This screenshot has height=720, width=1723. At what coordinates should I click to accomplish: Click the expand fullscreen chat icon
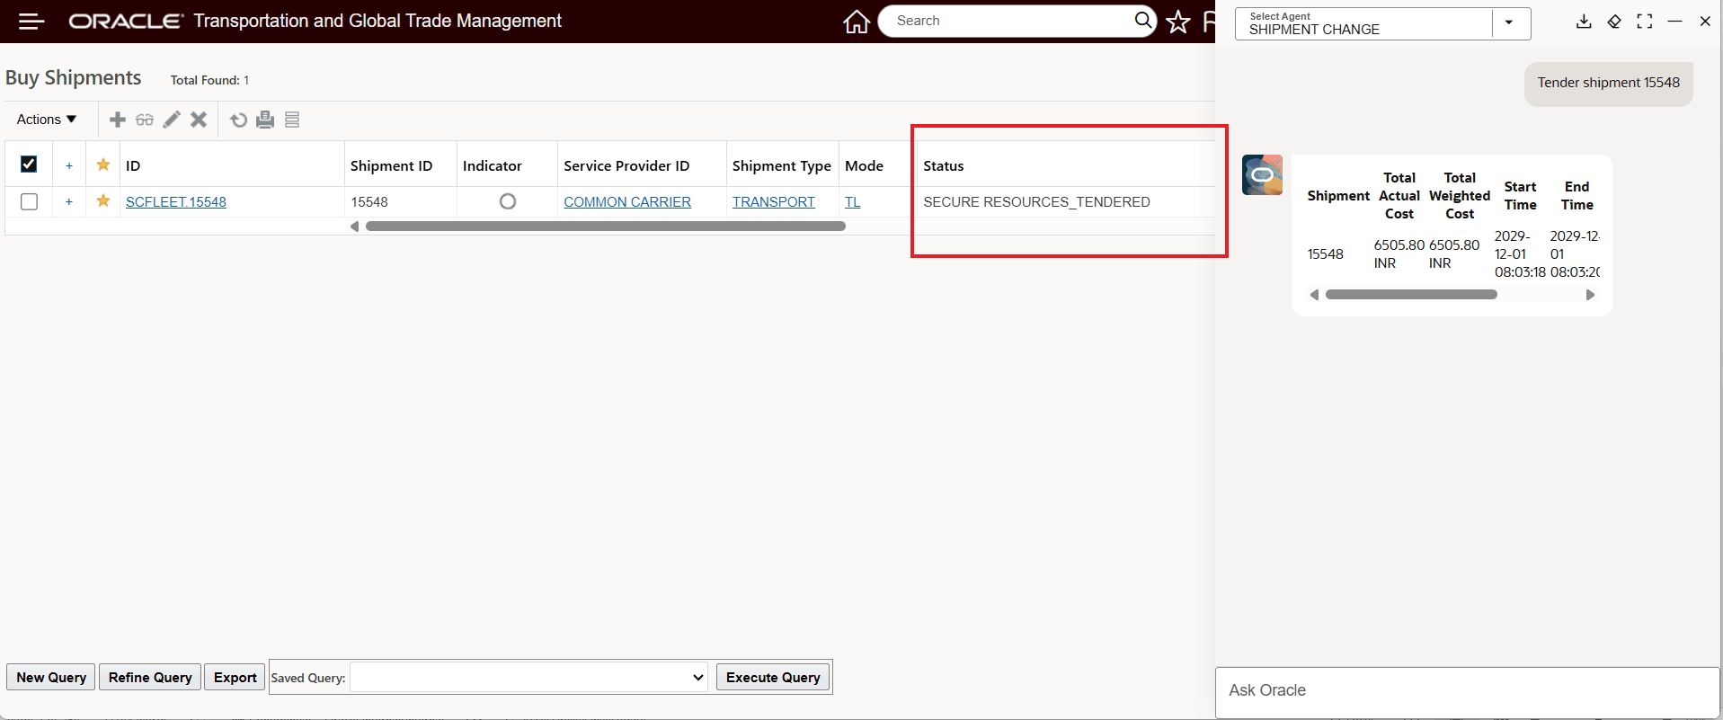pos(1645,21)
